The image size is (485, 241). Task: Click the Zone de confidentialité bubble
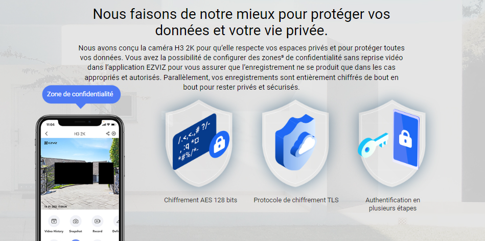tap(81, 94)
